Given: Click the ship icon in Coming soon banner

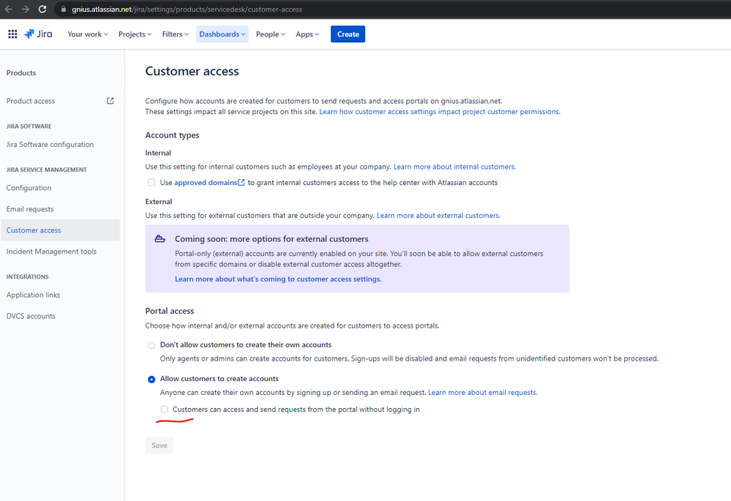Looking at the screenshot, I should (160, 239).
